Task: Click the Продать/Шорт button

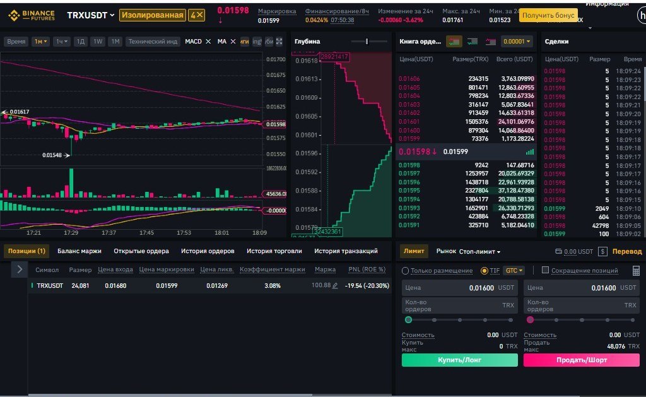Action: 581,360
